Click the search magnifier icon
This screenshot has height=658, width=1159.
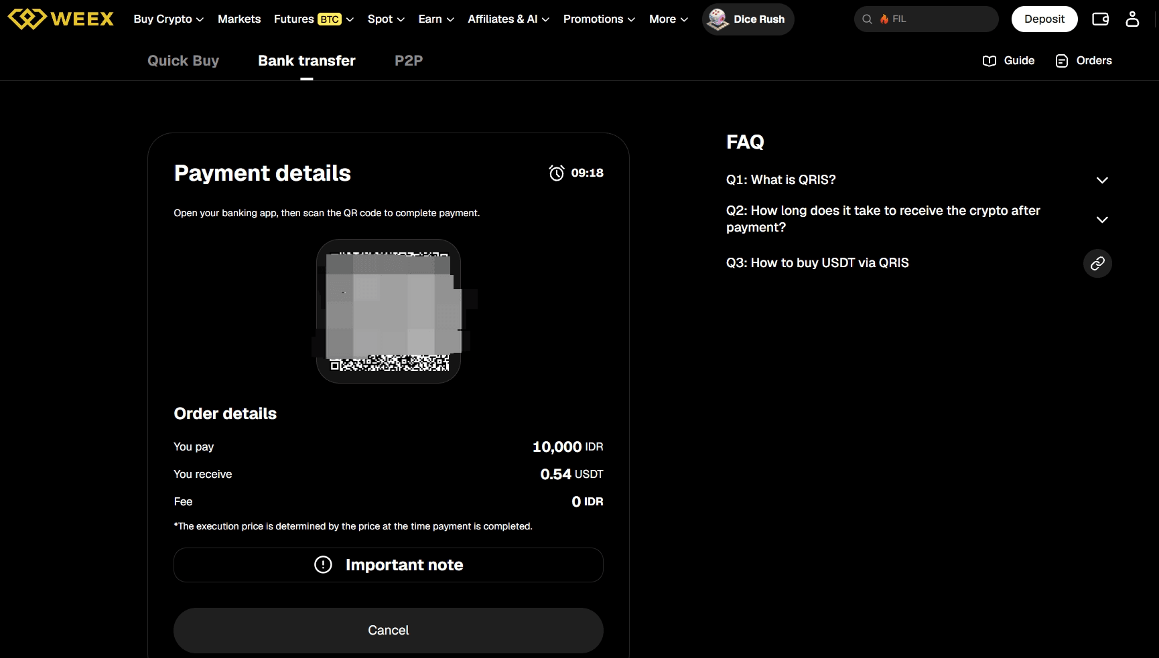pyautogui.click(x=867, y=19)
